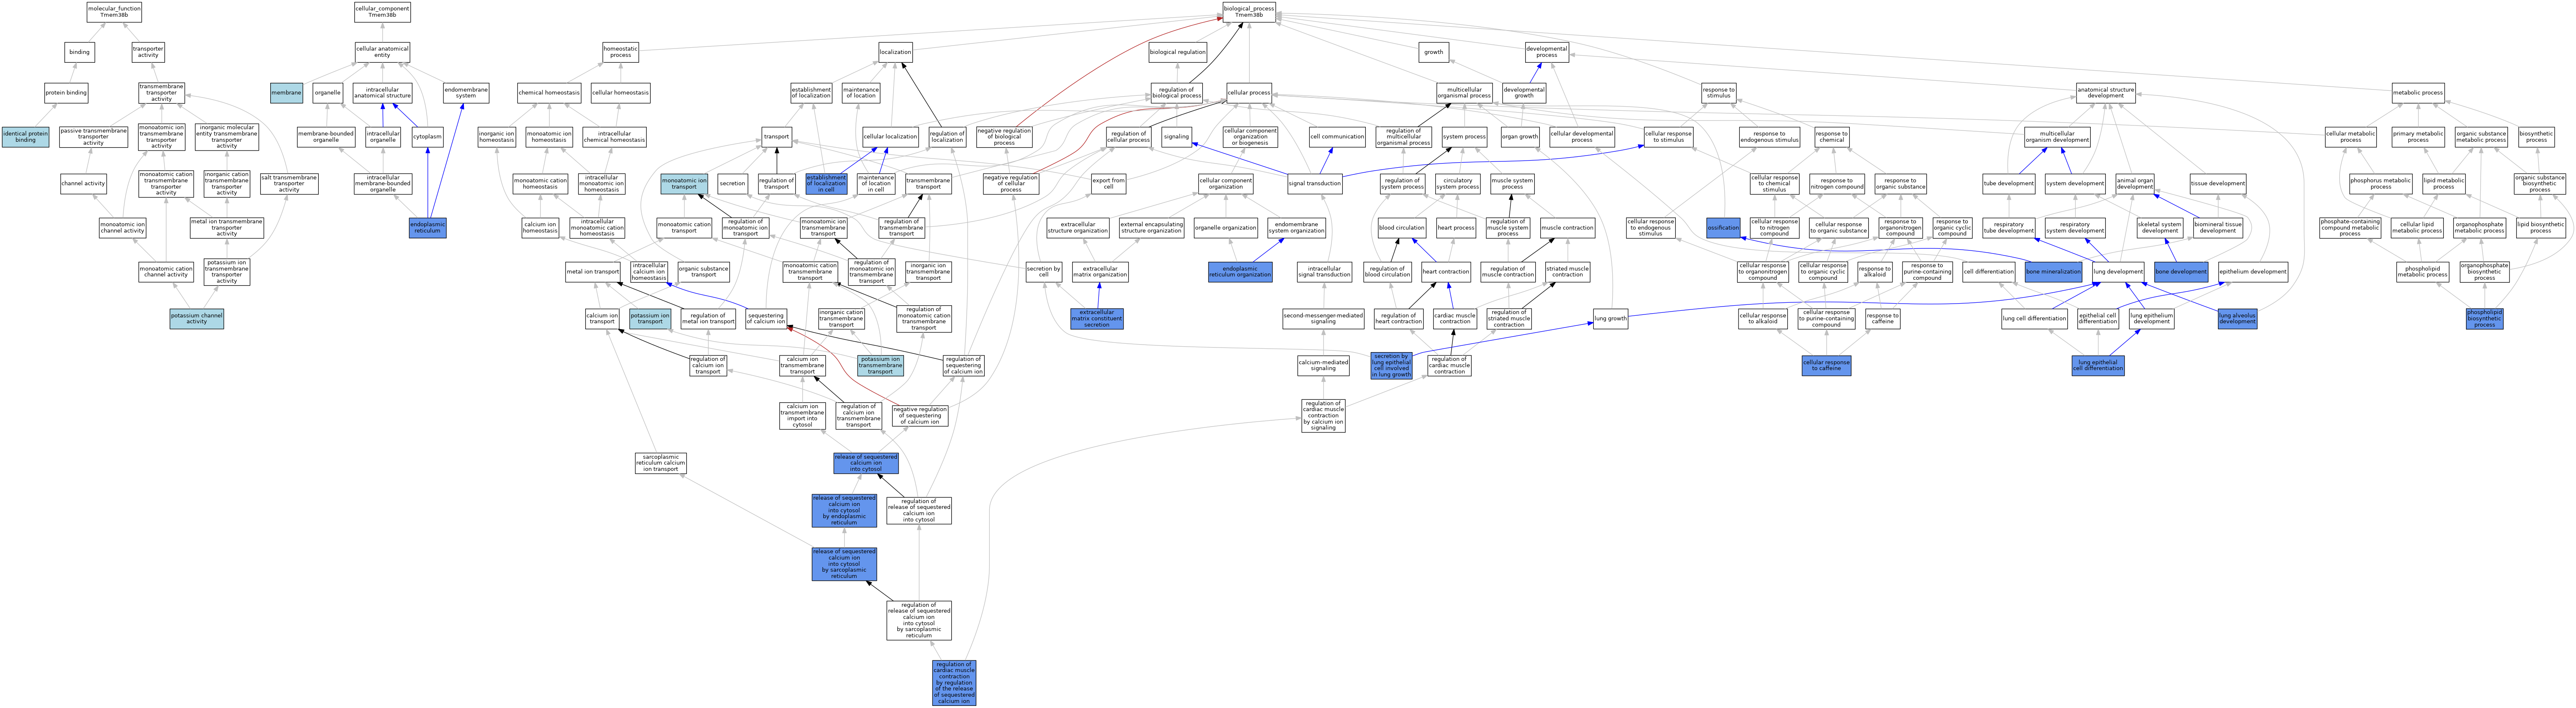Click the 'ossification' node
This screenshot has height=708, width=2576.
(1723, 228)
